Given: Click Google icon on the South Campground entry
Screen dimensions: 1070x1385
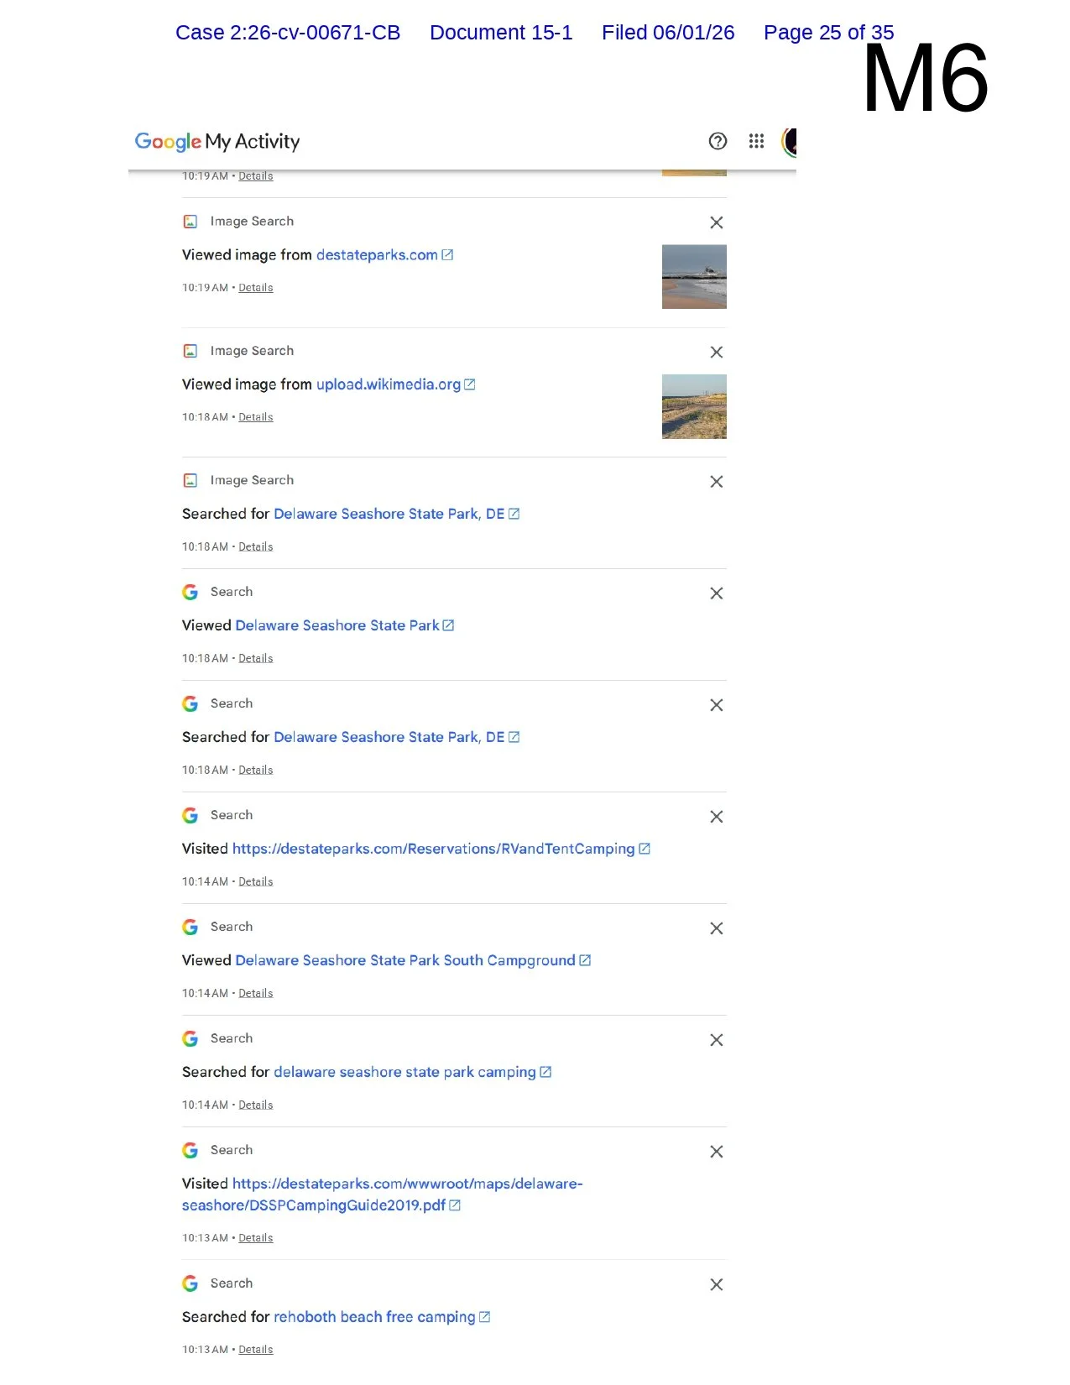Looking at the screenshot, I should [191, 927].
